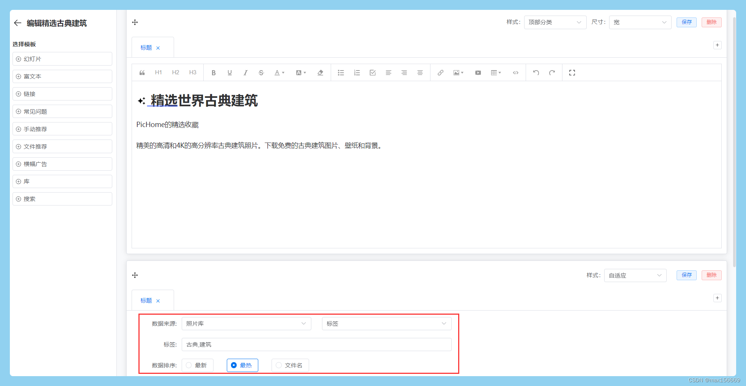Viewport: 746px width, 386px height.
Task: Toggle strikethrough formatting
Action: point(261,73)
